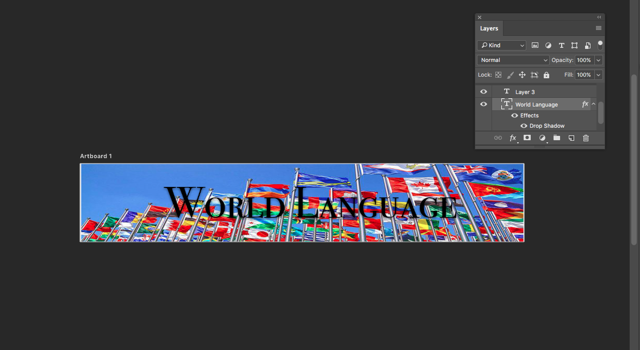Open the Opacity slider popup arrow

coord(599,60)
